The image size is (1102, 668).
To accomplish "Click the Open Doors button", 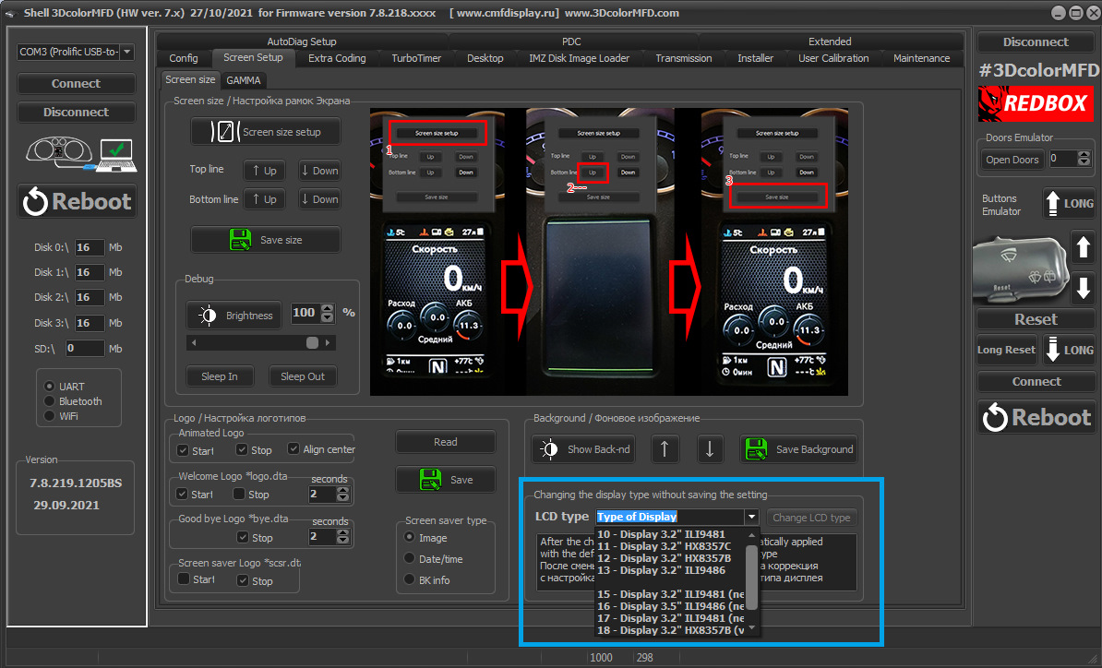I will [x=1012, y=160].
